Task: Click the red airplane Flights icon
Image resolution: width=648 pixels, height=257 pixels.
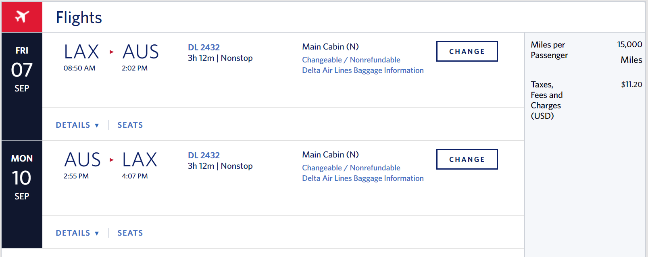Action: click(x=22, y=17)
